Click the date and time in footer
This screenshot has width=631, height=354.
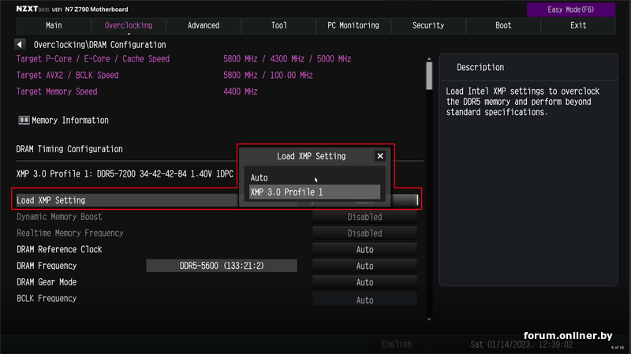click(x=521, y=345)
